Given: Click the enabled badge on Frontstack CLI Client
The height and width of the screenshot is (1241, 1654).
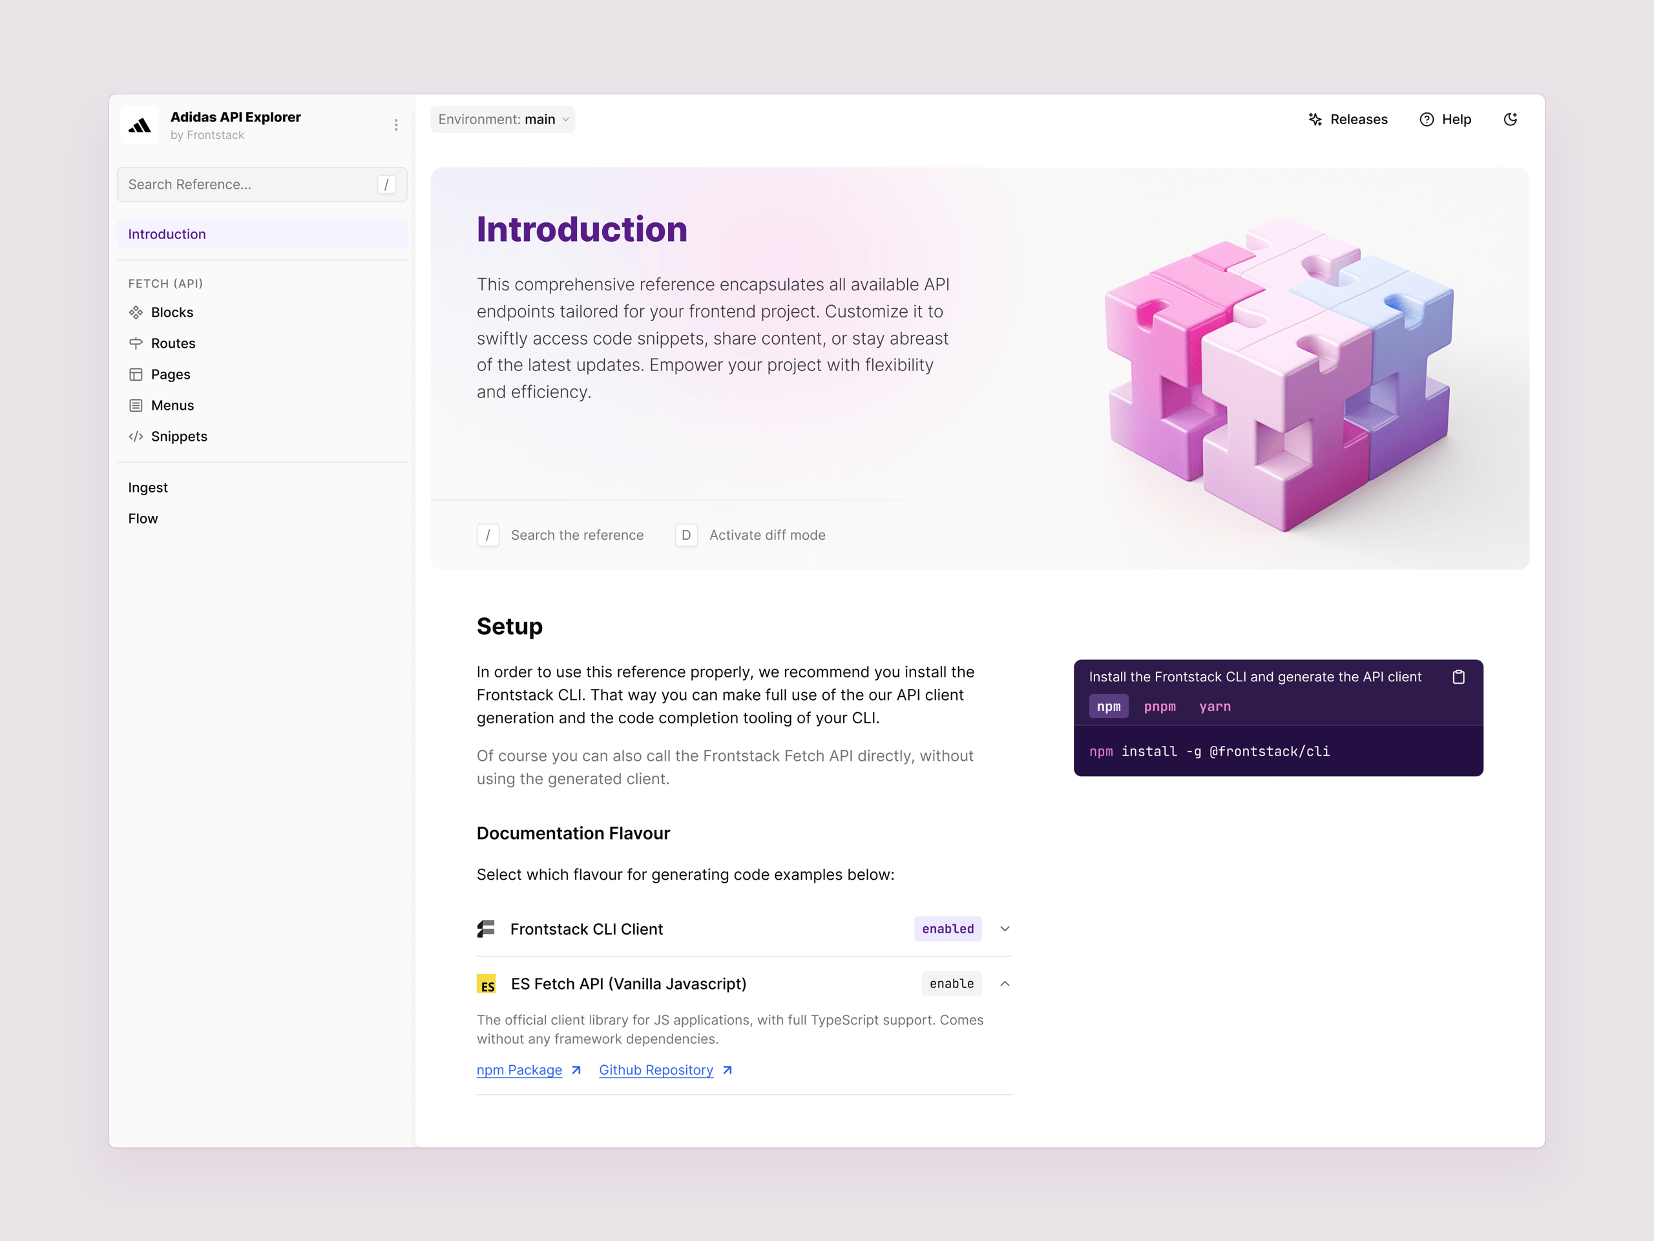Looking at the screenshot, I should (x=947, y=928).
